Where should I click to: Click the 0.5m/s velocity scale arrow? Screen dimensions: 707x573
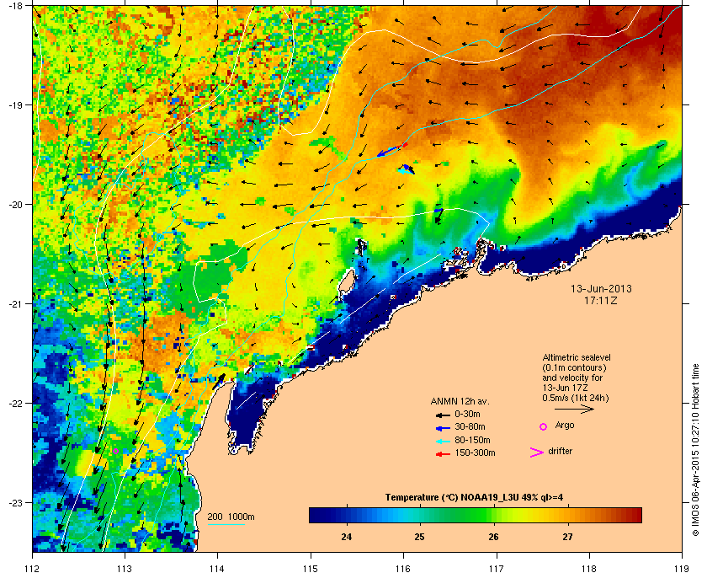[574, 410]
